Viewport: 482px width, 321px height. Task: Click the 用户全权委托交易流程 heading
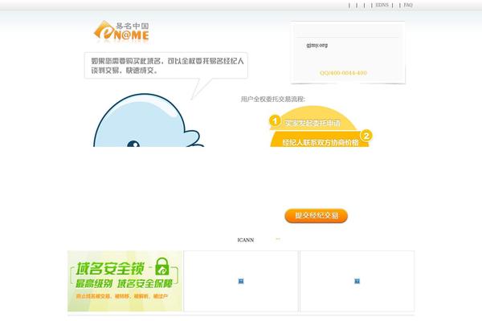point(273,99)
